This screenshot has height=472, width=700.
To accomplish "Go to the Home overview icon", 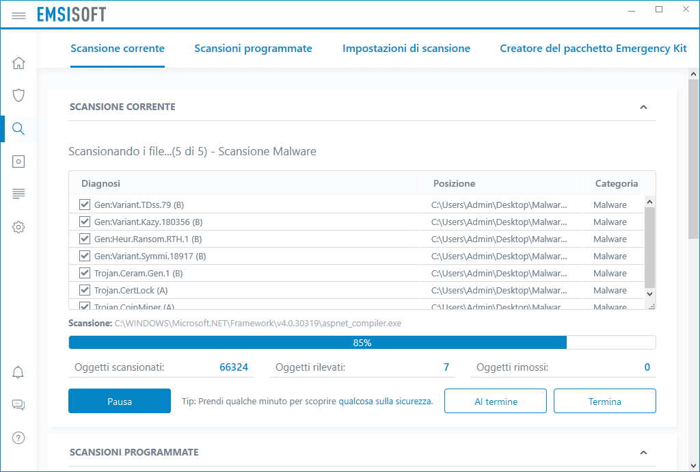I will click(18, 63).
